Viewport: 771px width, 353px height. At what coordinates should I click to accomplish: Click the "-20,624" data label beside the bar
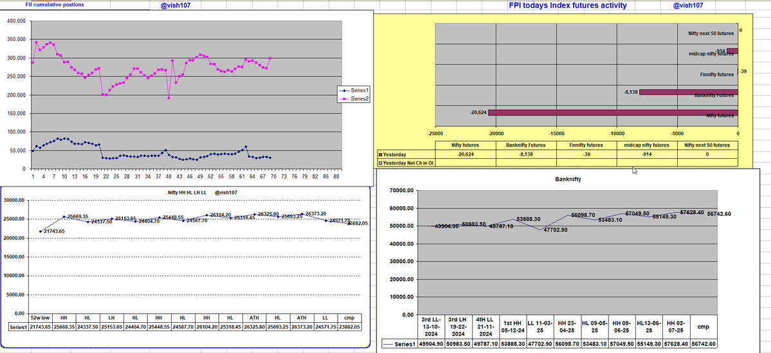478,113
